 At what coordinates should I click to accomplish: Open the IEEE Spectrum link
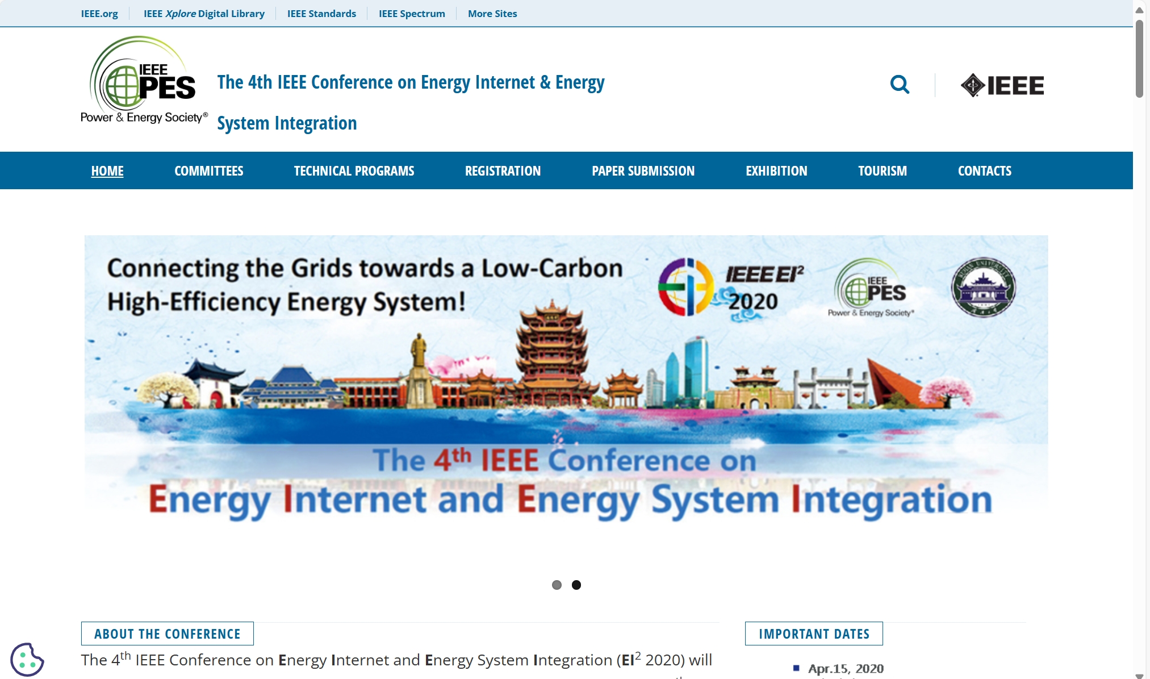point(412,14)
